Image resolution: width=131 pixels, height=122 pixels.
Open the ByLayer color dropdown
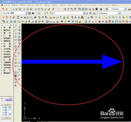(119, 13)
